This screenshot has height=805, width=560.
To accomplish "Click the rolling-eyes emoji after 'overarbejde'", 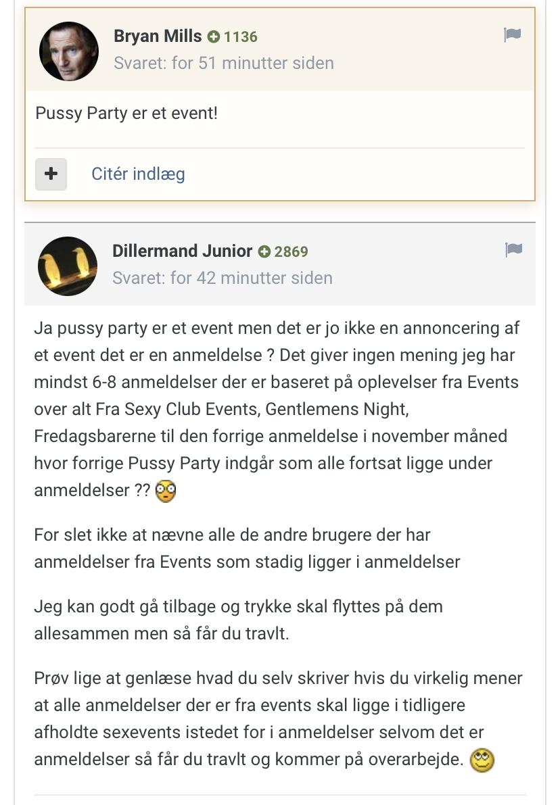I will (x=482, y=760).
